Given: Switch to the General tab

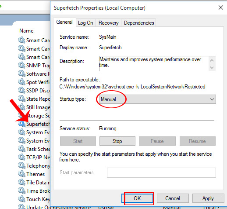Looking at the screenshot, I should (64, 22).
